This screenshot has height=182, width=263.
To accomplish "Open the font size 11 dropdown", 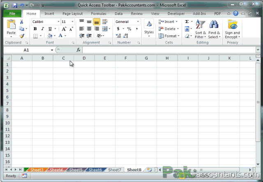I will point(72,22).
